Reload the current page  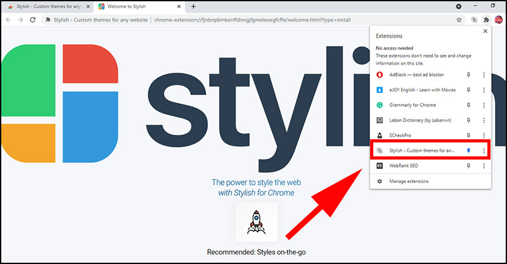click(33, 20)
